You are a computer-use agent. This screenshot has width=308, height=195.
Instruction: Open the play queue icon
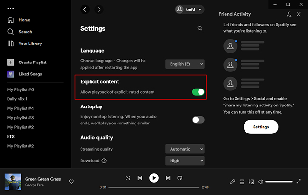242,182
